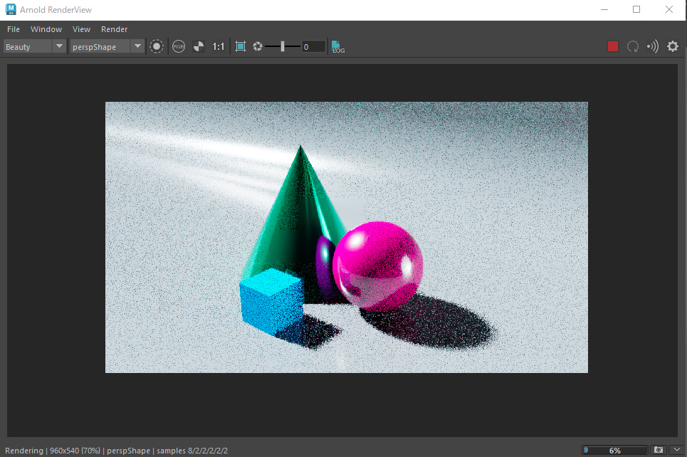The width and height of the screenshot is (687, 457).
Task: Click the render progress bar showing 6%
Action: click(x=614, y=450)
